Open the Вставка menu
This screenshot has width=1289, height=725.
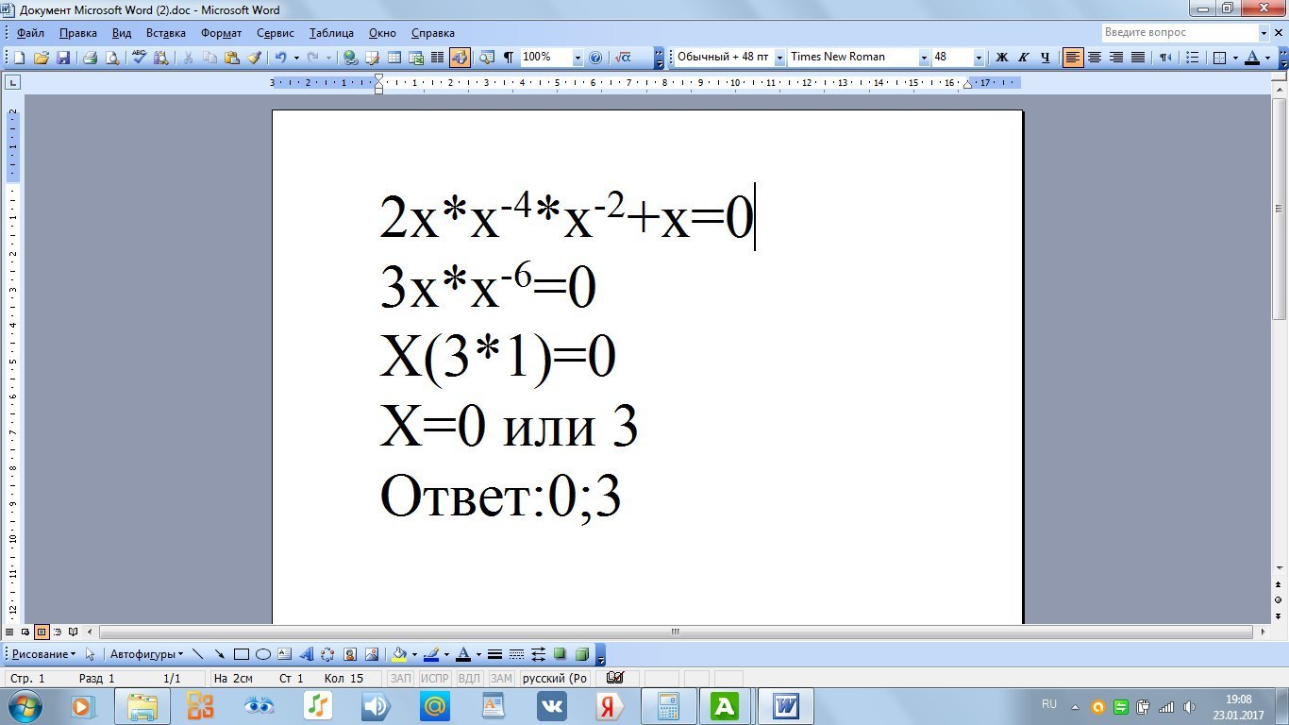pyautogui.click(x=166, y=33)
